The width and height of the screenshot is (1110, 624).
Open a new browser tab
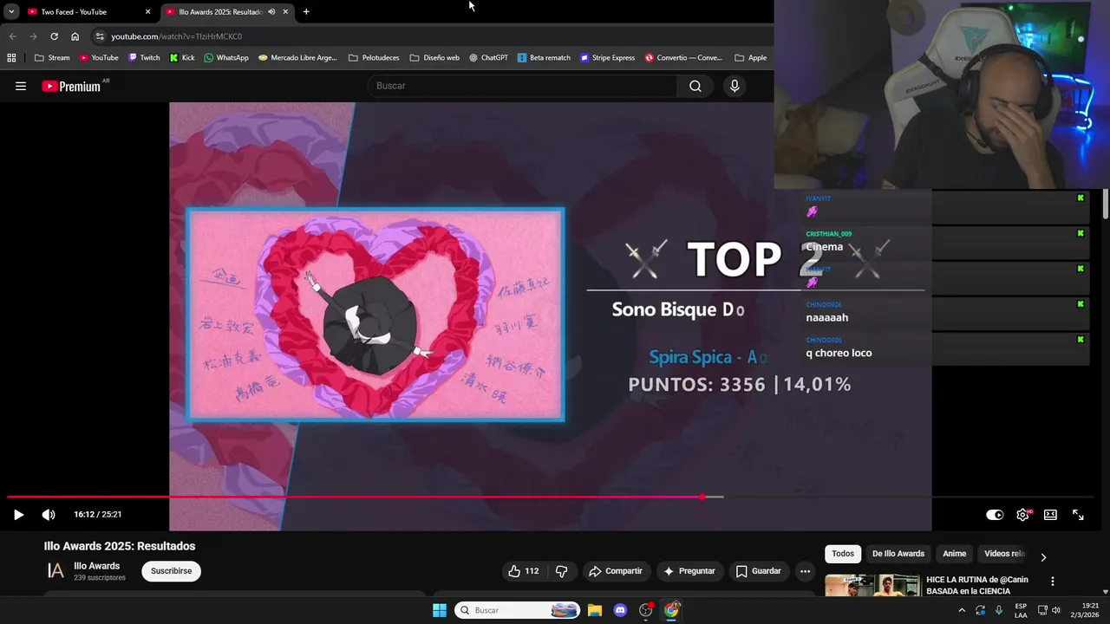[306, 12]
